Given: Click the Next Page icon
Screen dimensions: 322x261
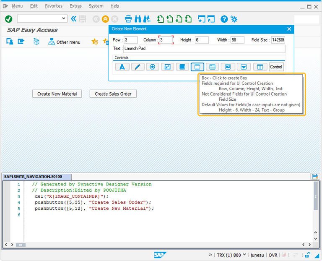Looking at the screenshot, I should (x=179, y=19).
